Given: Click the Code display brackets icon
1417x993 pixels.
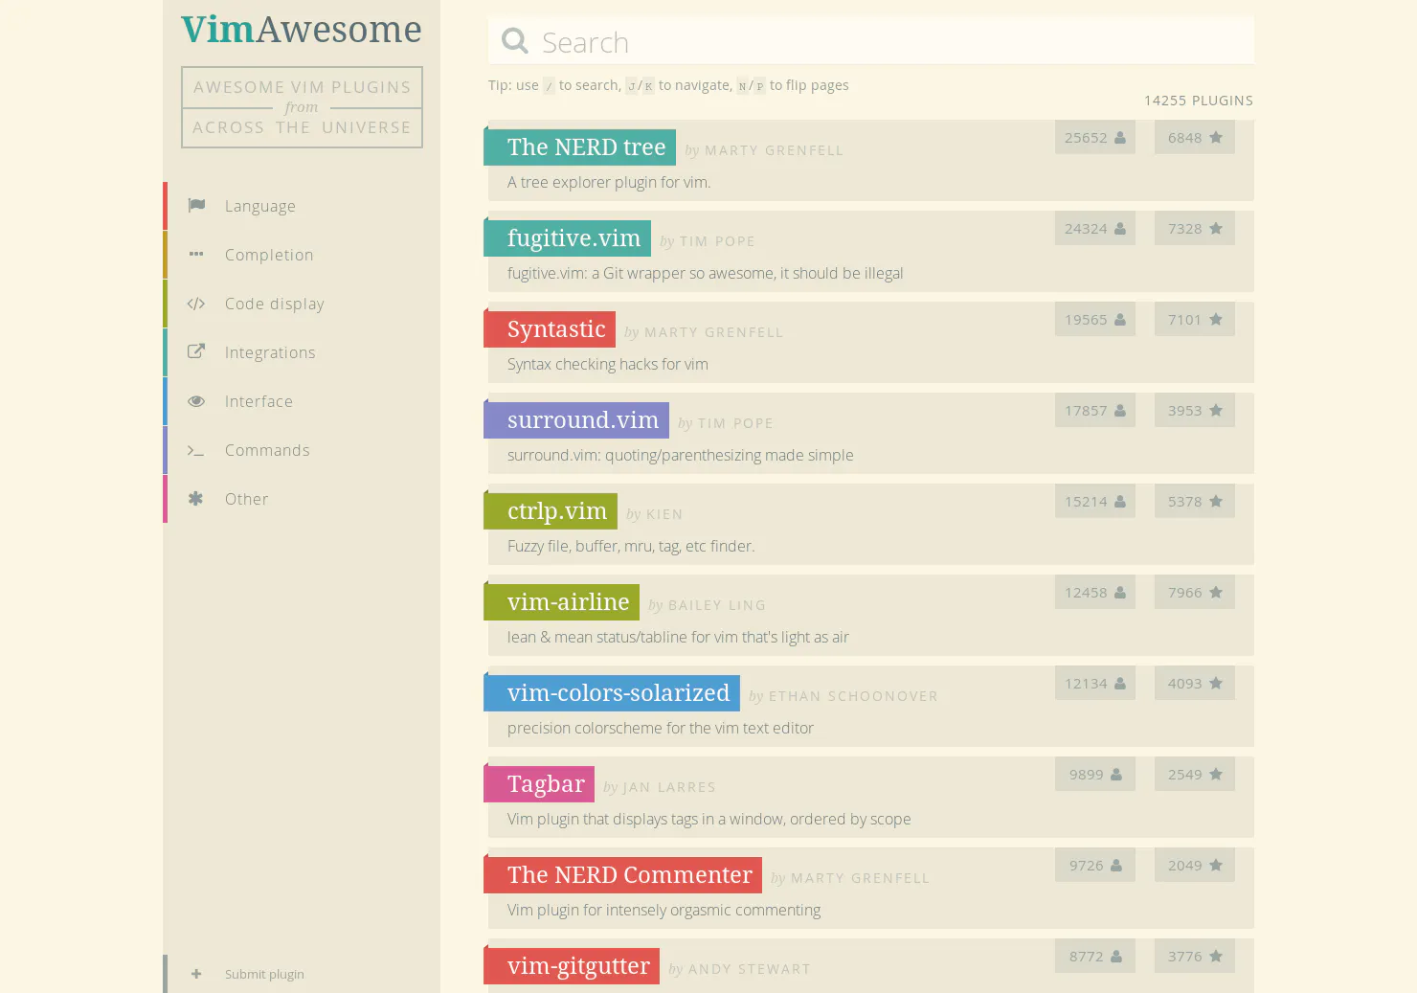Looking at the screenshot, I should pos(196,304).
